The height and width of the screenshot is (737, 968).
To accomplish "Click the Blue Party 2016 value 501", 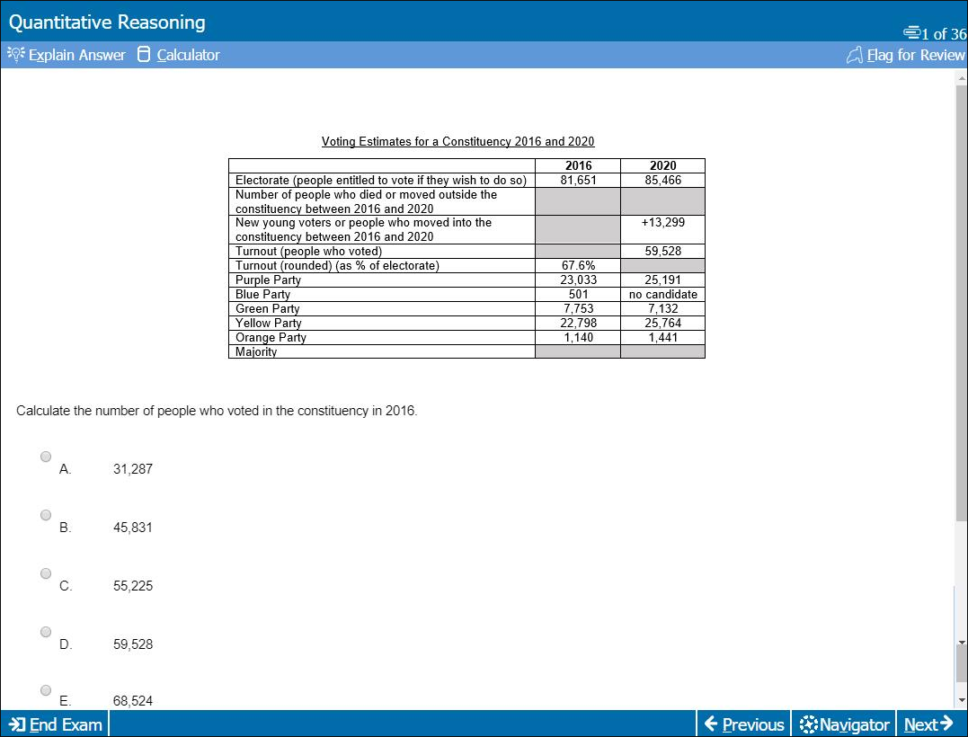I will coord(579,295).
